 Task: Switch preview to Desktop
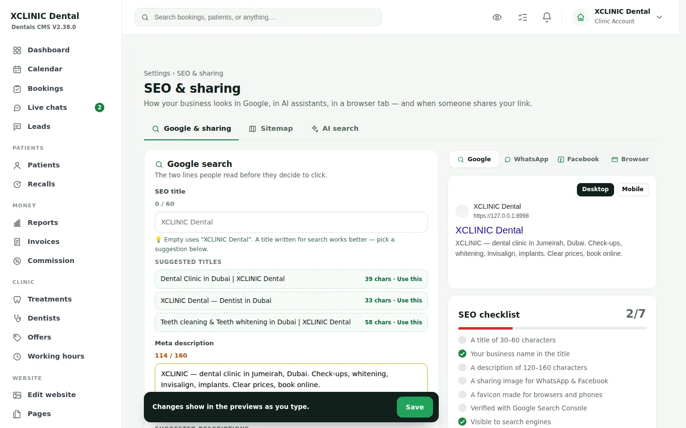point(595,189)
